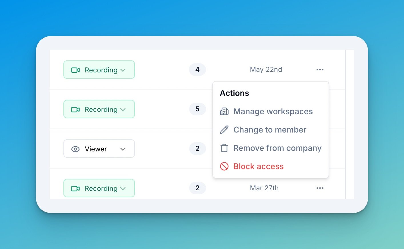404x249 pixels.
Task: Click the camera icon in the Mar 27th row
Action: [x=75, y=189]
